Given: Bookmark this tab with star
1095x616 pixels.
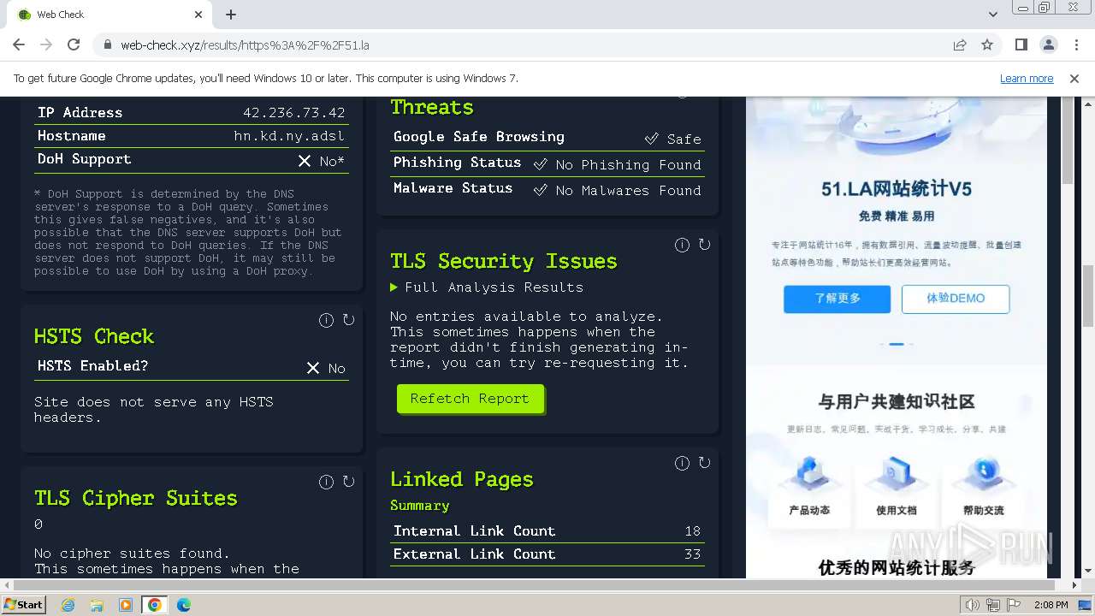Looking at the screenshot, I should point(987,44).
